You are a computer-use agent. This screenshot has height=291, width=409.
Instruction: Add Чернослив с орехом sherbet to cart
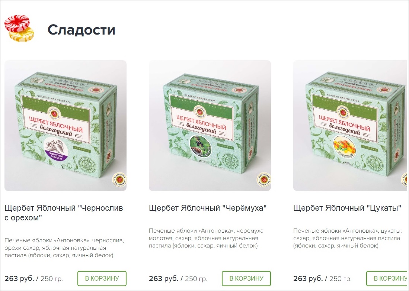coord(102,278)
